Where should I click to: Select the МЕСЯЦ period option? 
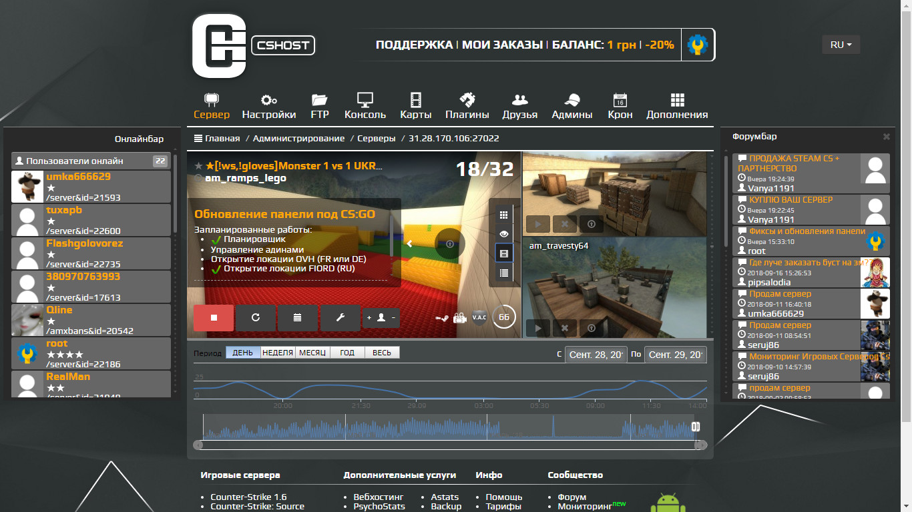click(312, 353)
